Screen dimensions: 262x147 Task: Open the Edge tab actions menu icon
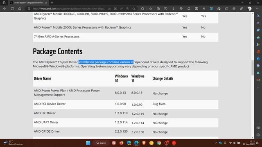[x=4, y=3]
